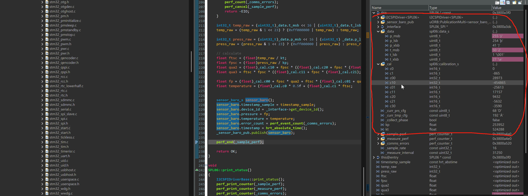Click Collapse All icon in Variables view
The height and width of the screenshot is (196, 528).
tap(508, 2)
